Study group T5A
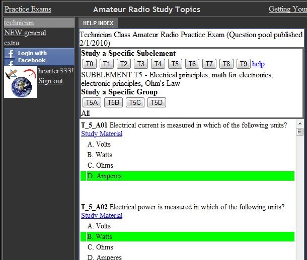 pyautogui.click(x=92, y=102)
